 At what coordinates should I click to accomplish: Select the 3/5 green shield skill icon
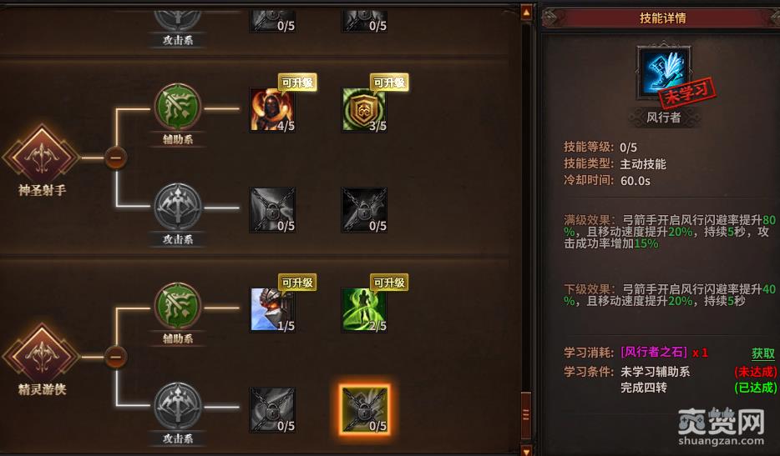(x=364, y=110)
